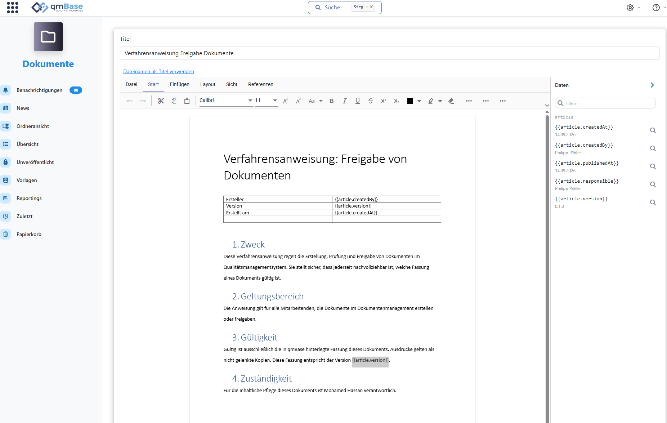Cut selection with scissors icon
Viewport: 667px width, 423px height.
coord(161,101)
